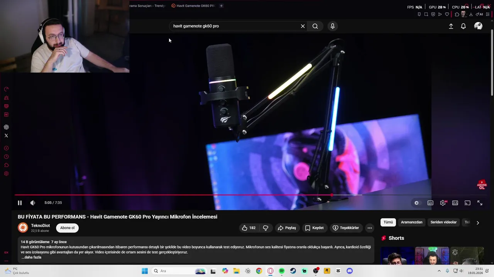Viewport: 494px width, 277px height.
Task: Open Discord from the taskbar
Action: click(x=350, y=271)
